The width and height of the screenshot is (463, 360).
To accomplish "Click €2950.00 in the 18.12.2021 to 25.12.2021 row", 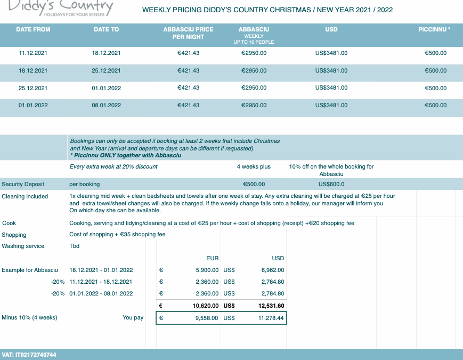I will [254, 70].
